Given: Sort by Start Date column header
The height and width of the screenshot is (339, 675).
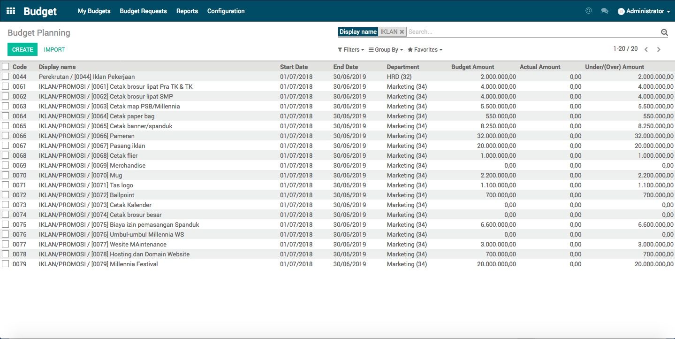Looking at the screenshot, I should point(294,67).
